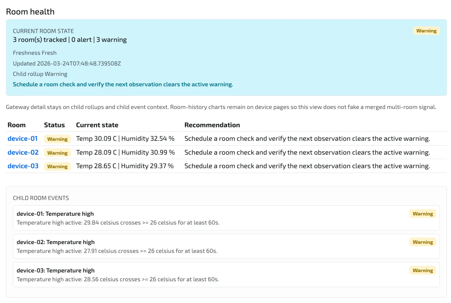
Task: Open the device-01 Temperature high event card
Action: click(226, 218)
